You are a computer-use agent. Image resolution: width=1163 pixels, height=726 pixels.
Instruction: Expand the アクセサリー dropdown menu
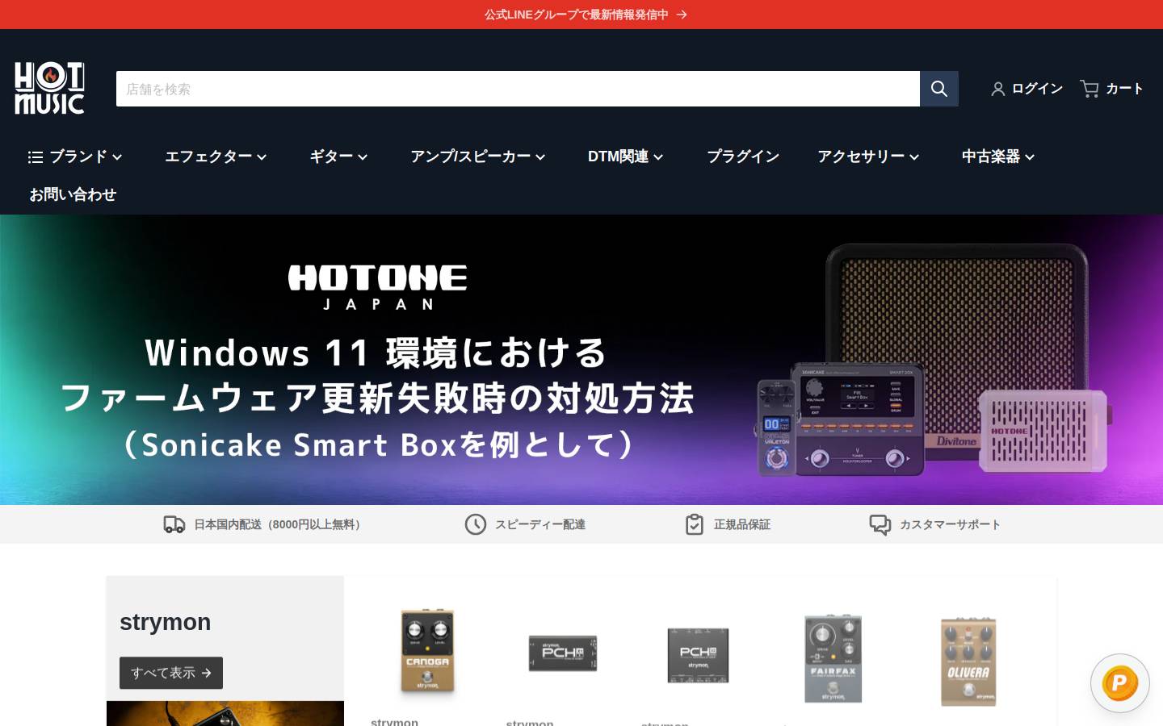point(868,156)
